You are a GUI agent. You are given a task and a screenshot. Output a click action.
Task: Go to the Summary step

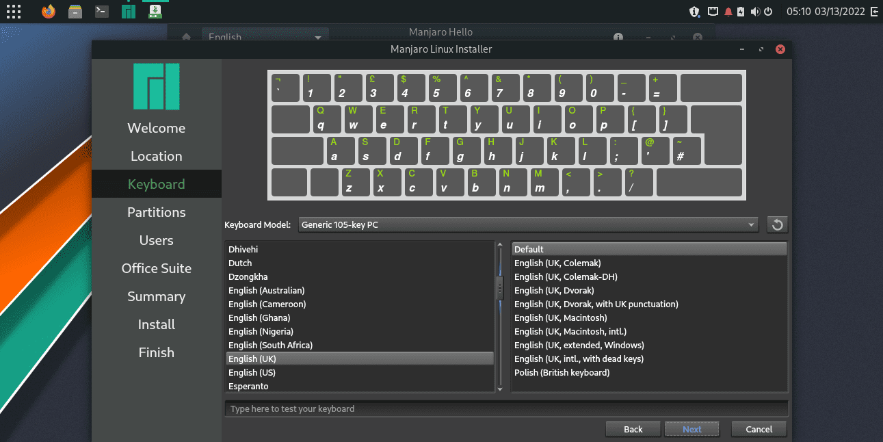[x=156, y=296]
